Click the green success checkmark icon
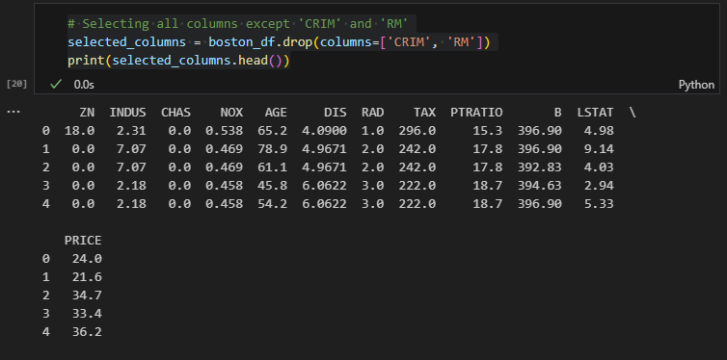 [x=56, y=84]
